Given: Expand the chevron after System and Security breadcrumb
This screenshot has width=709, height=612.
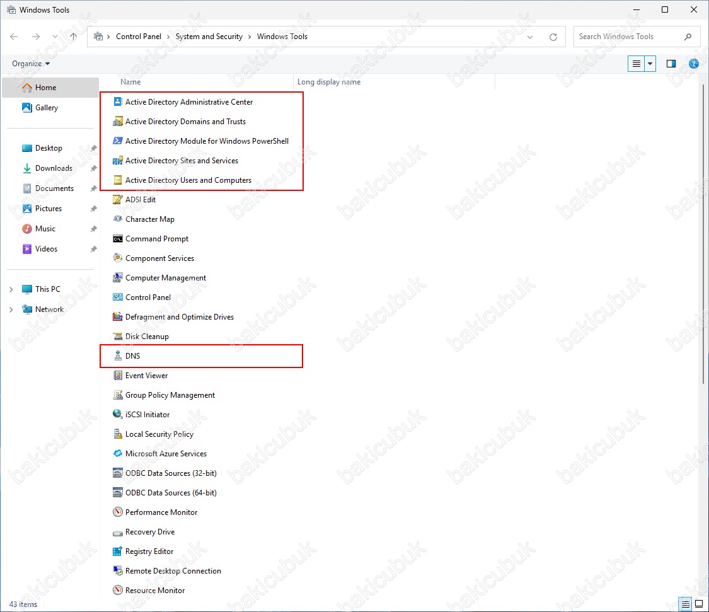Looking at the screenshot, I should pos(250,37).
